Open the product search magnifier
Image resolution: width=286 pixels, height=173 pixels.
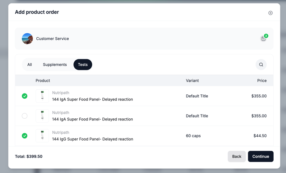pos(261,65)
